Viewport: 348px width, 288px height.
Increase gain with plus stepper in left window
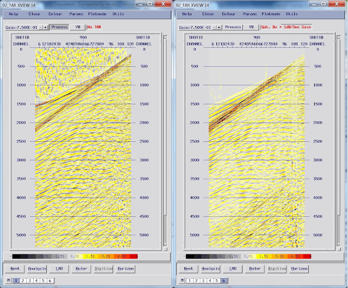45,27
